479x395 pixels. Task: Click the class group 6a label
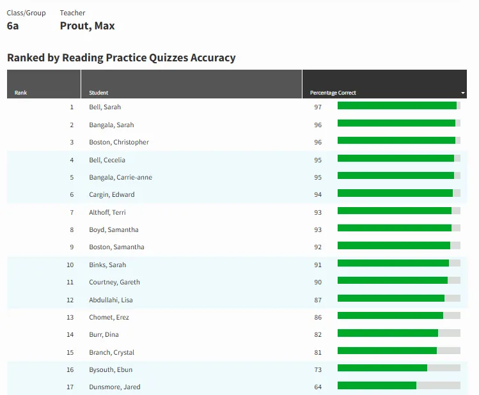coord(13,26)
